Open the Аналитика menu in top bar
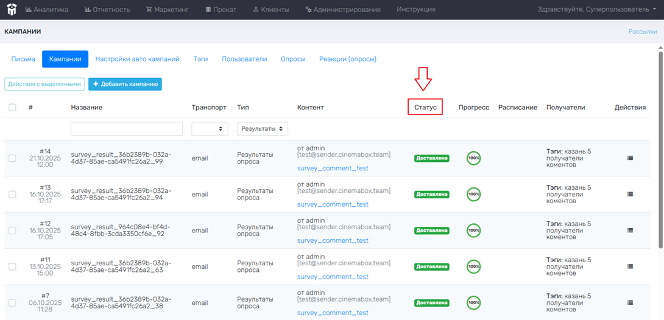 pyautogui.click(x=47, y=10)
